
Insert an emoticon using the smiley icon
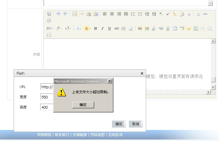coord(189,29)
